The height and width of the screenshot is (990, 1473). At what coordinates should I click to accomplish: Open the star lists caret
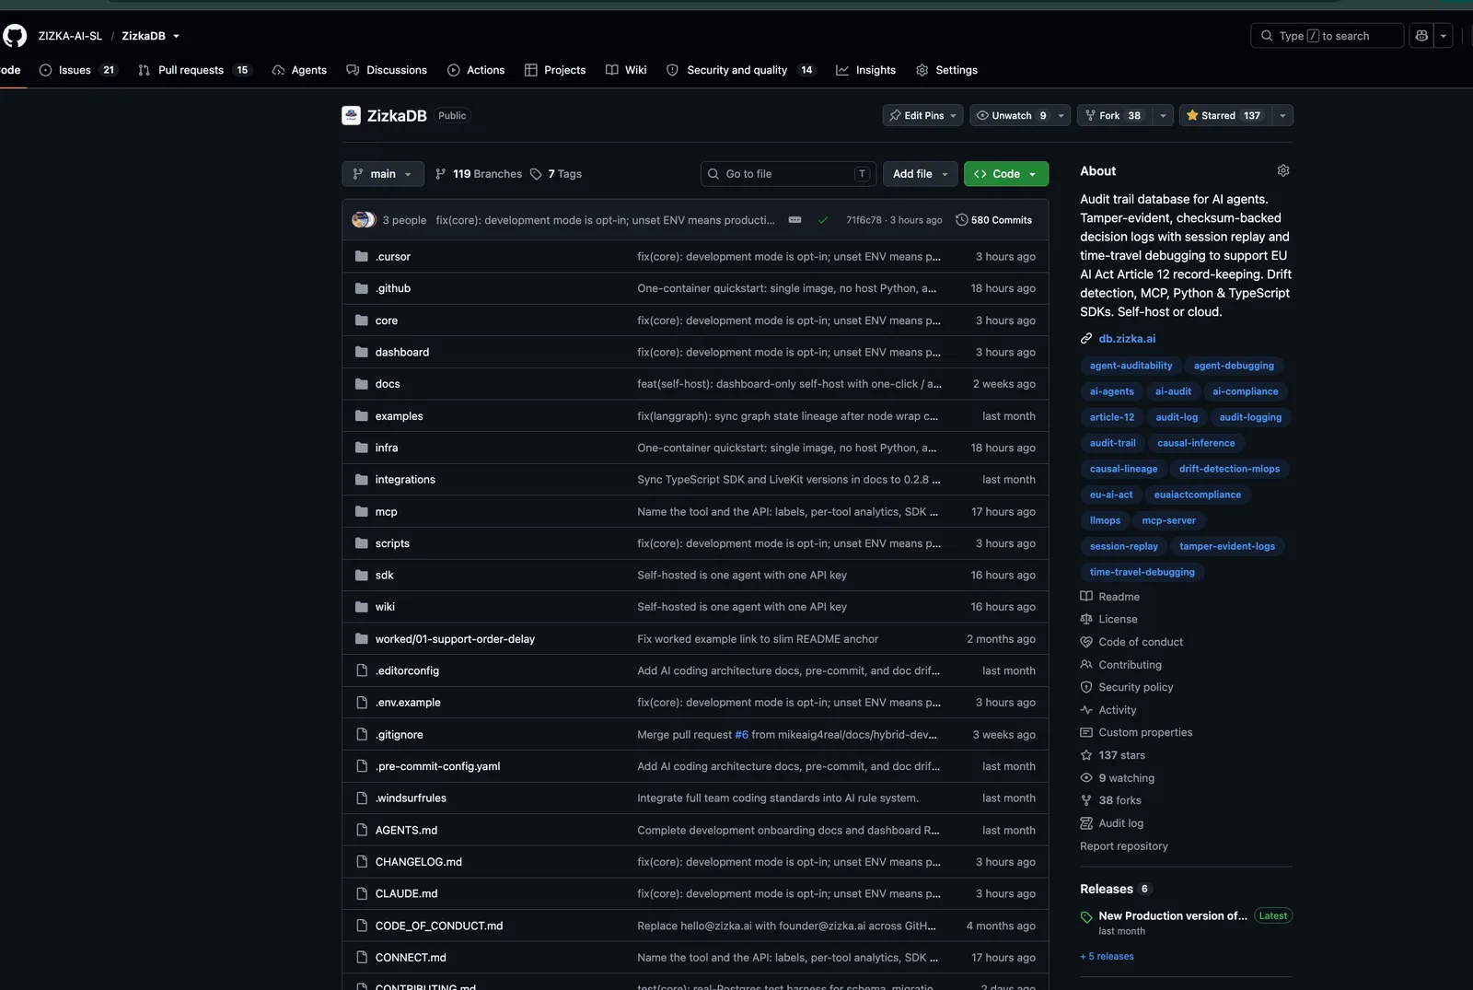click(x=1282, y=115)
